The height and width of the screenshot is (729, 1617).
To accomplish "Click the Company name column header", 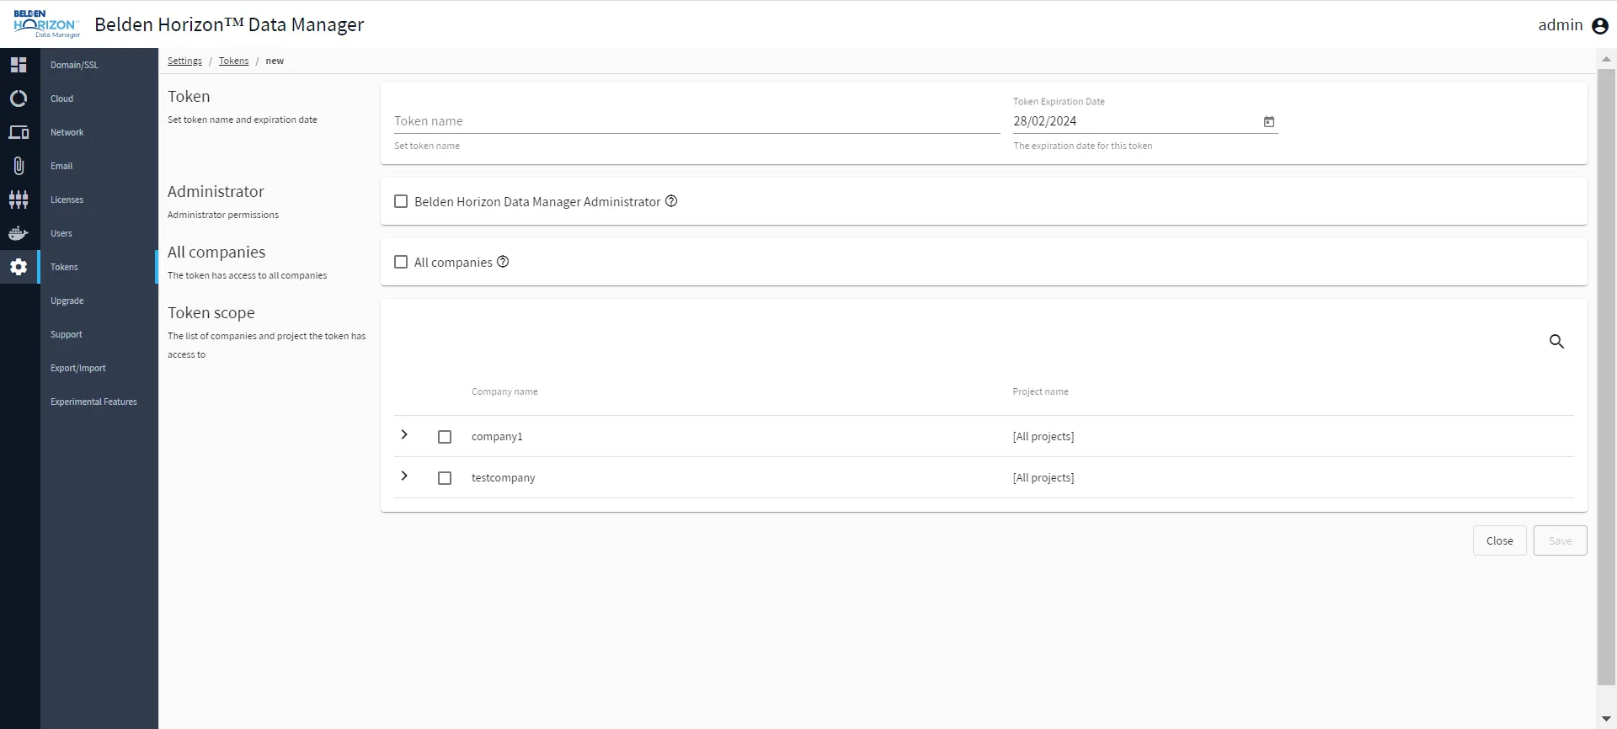I will (x=504, y=391).
